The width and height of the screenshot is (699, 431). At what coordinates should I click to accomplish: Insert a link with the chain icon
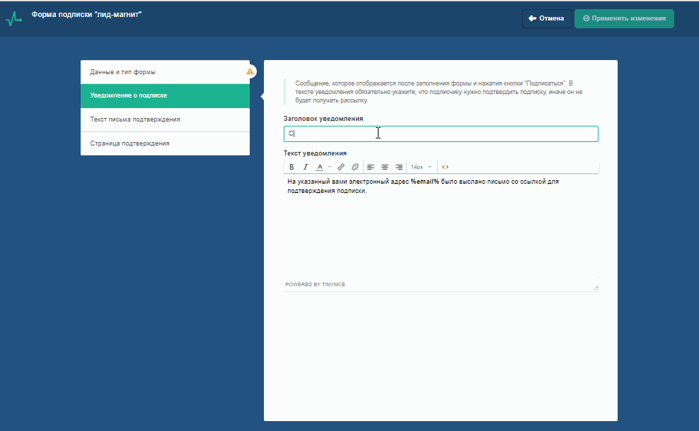coord(341,167)
